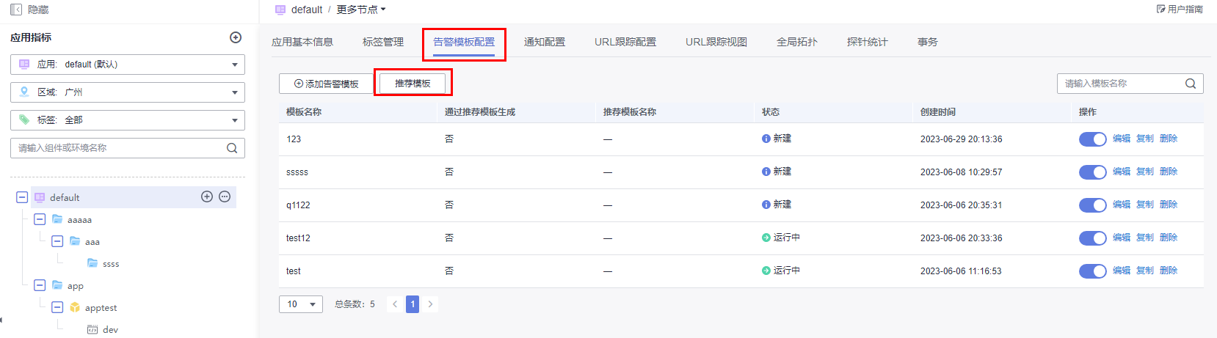Screen dimensions: 1217x338
Task: Switch to the 告警模板配置 tab
Action: pyautogui.click(x=464, y=42)
